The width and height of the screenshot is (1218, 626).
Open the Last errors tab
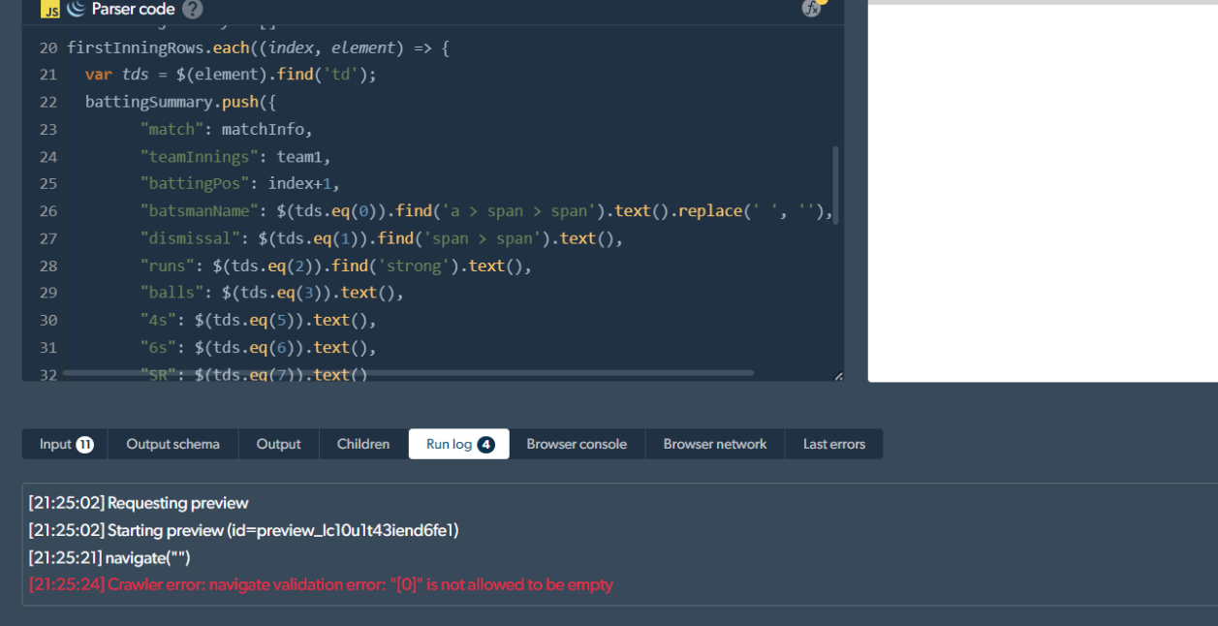[833, 444]
